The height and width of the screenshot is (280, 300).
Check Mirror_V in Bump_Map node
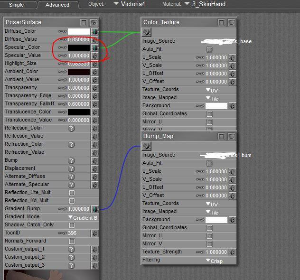point(209,244)
